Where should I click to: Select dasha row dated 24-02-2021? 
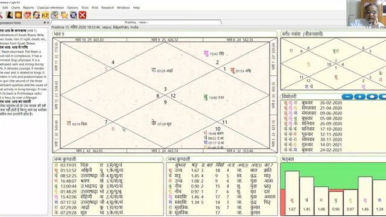[312, 150]
